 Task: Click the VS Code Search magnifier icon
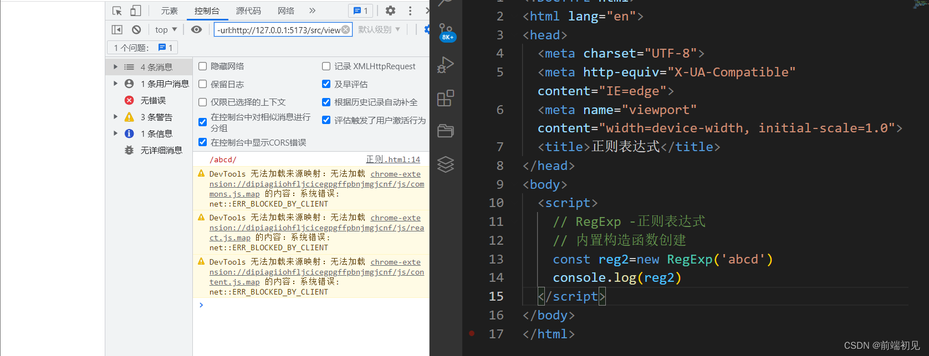[x=446, y=3]
